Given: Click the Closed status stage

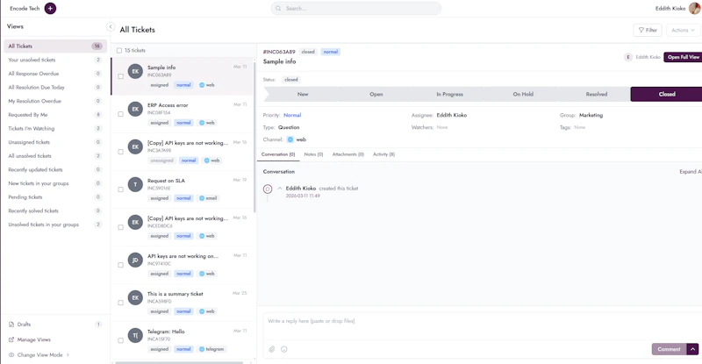Looking at the screenshot, I should point(667,94).
